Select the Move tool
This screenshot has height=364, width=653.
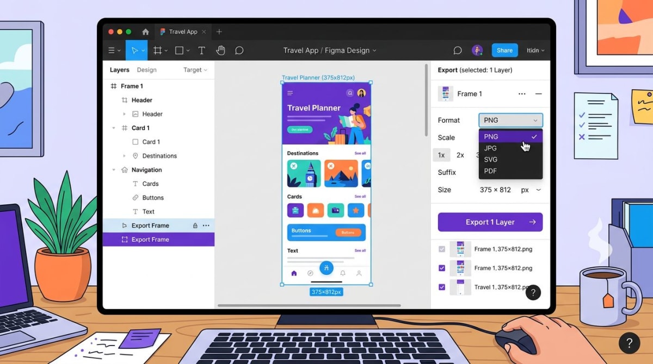pos(135,50)
